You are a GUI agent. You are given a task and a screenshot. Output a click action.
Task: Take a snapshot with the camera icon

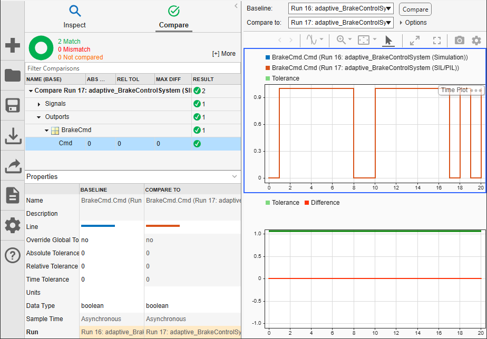460,40
